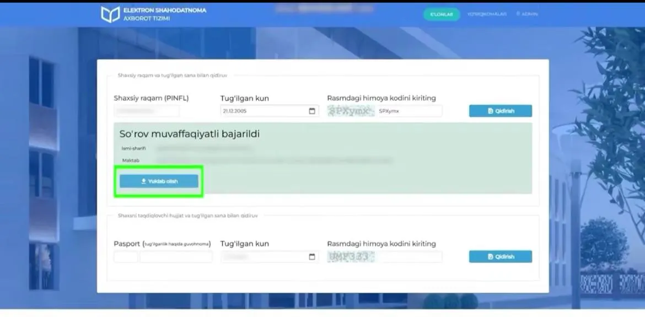The image size is (645, 317).
Task: Focus the captcha code input containing SPXymx
Action: click(409, 111)
